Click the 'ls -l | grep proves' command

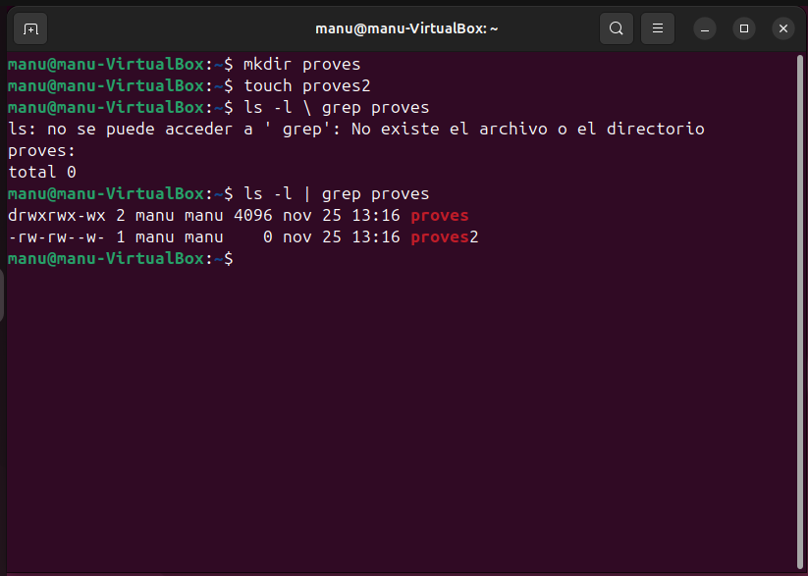pyautogui.click(x=336, y=194)
